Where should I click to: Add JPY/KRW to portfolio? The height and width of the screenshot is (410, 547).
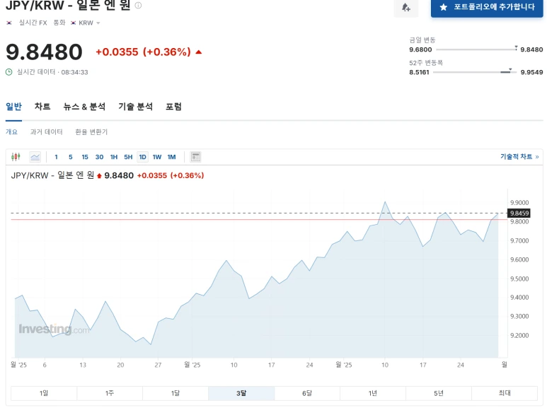(487, 7)
